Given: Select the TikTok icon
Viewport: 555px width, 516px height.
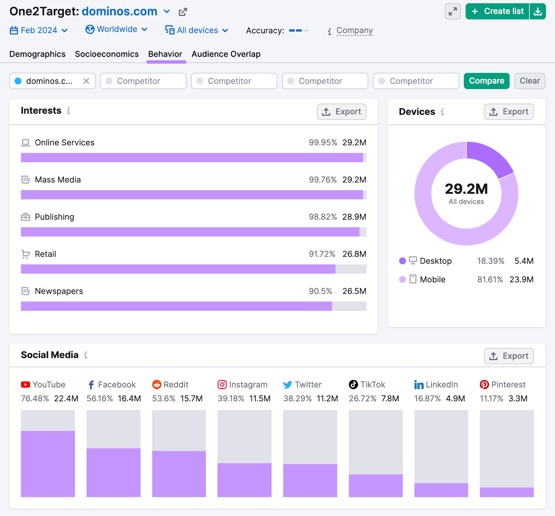Looking at the screenshot, I should coord(353,385).
